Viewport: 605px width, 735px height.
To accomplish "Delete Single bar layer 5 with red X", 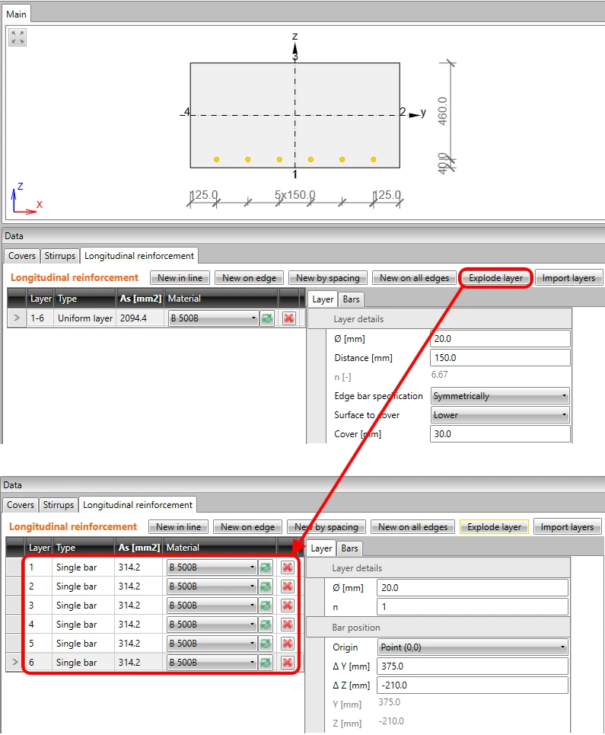I will click(288, 644).
